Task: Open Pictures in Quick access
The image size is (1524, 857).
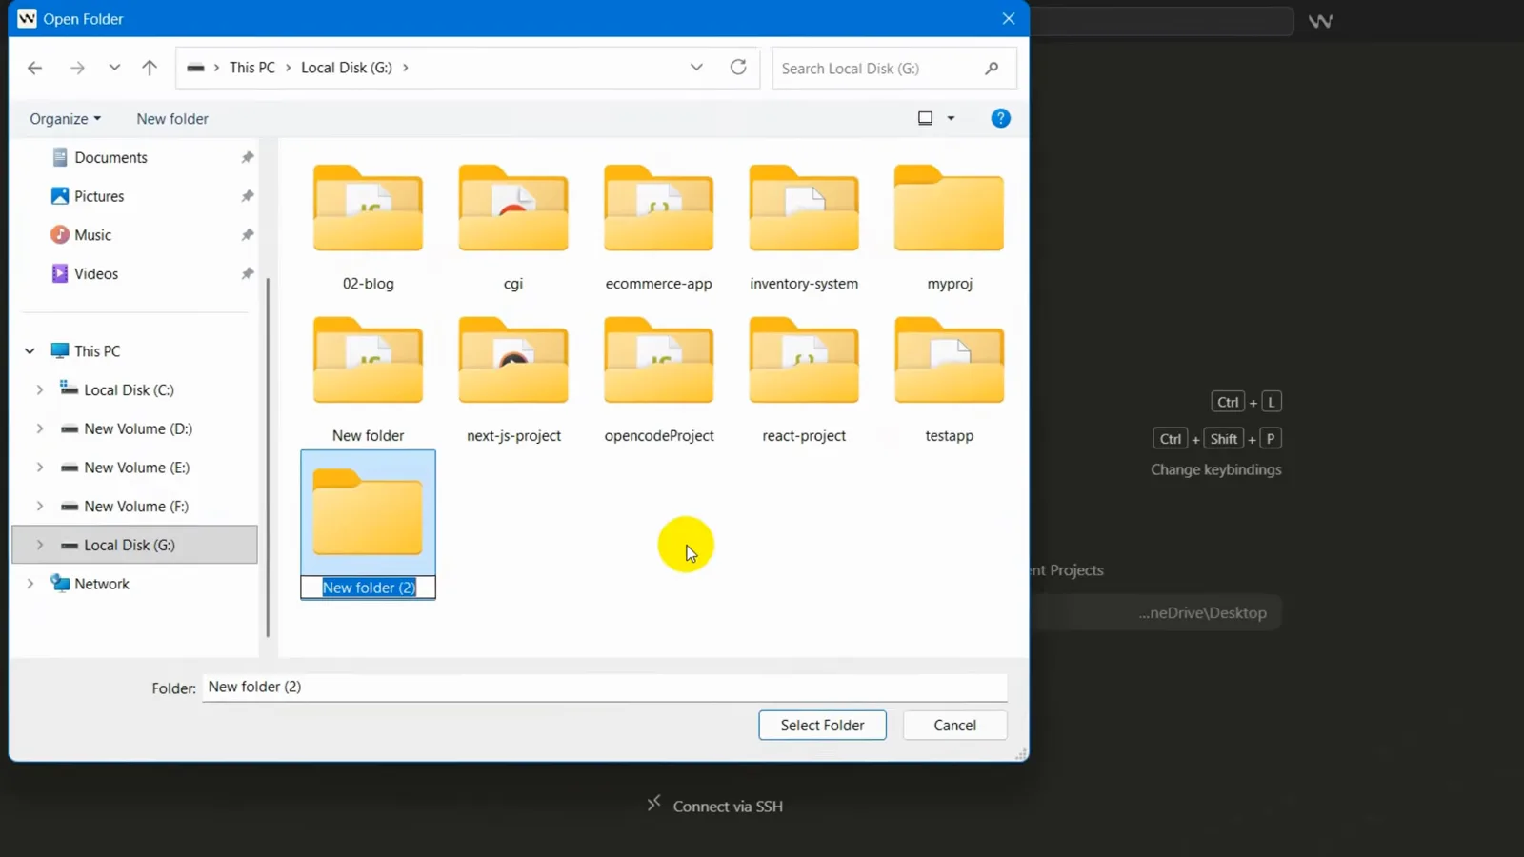Action: coord(99,196)
